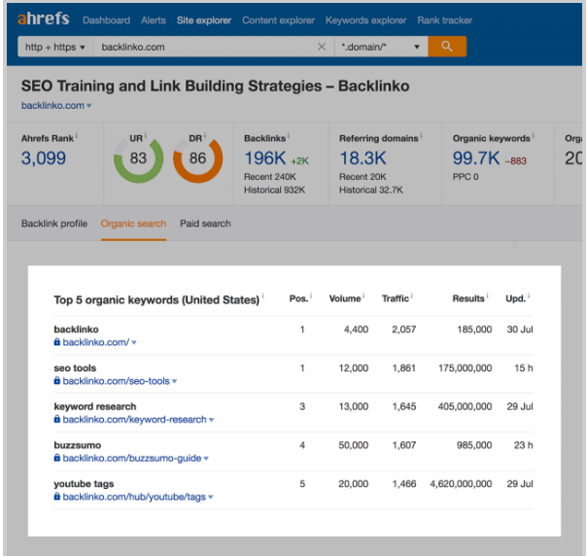
Task: Click info icon next to UR label
Action: [146, 135]
